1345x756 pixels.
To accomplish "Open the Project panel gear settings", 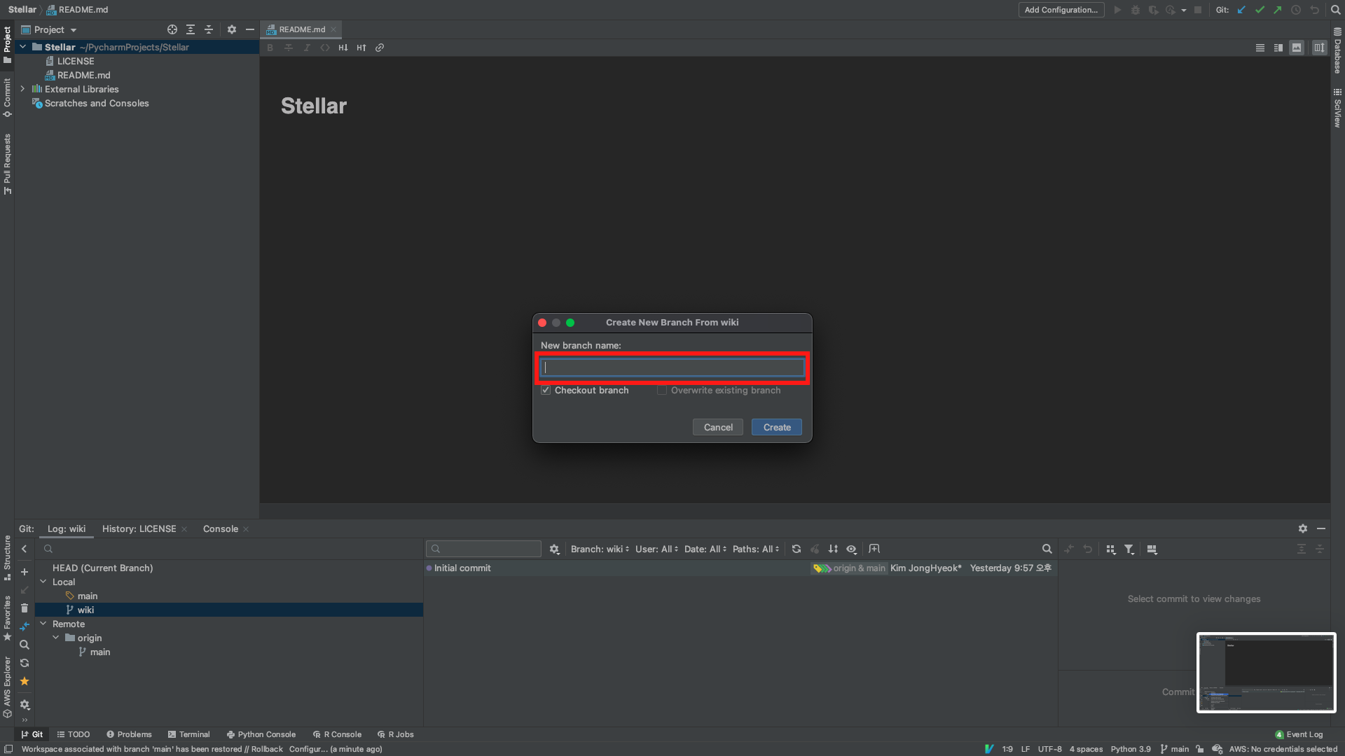I will pyautogui.click(x=232, y=29).
